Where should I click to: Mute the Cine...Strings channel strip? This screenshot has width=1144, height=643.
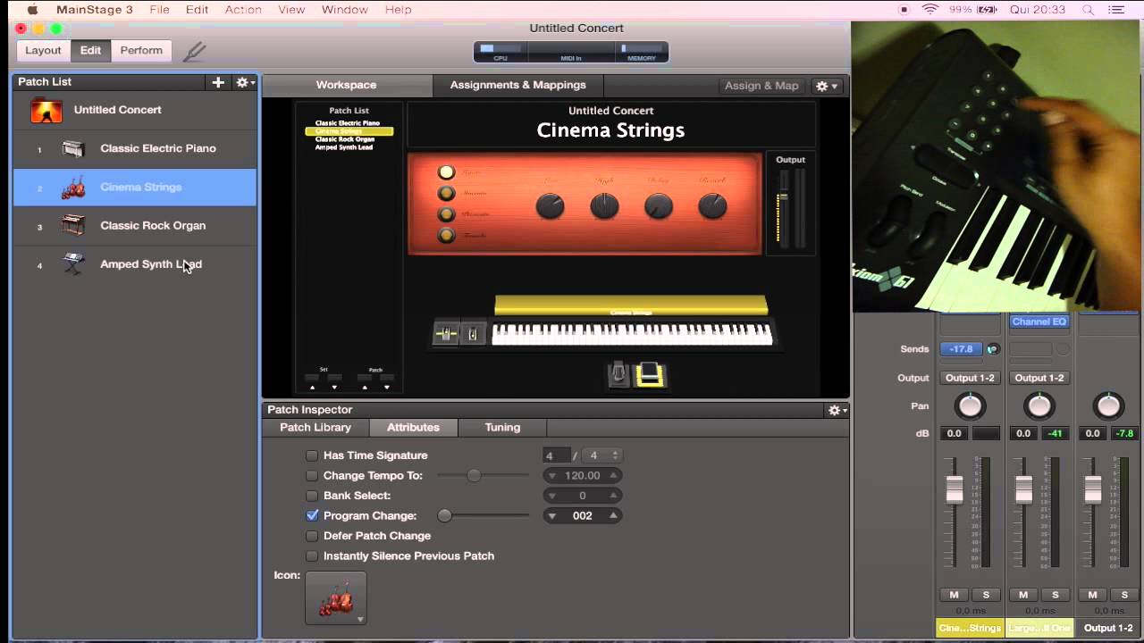point(954,595)
